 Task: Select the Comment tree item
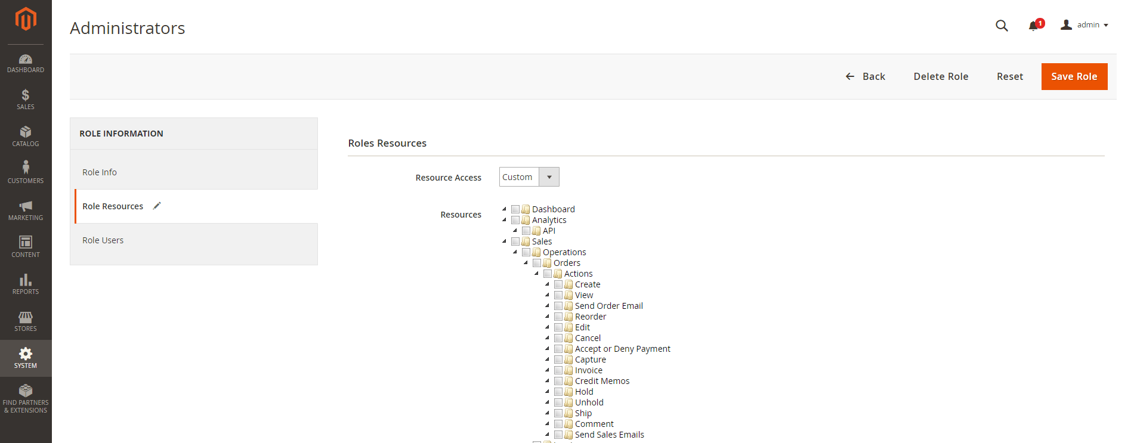click(x=594, y=424)
